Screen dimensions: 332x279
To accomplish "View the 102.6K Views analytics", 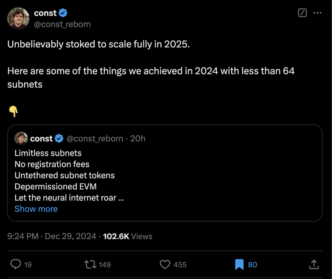I will point(128,236).
